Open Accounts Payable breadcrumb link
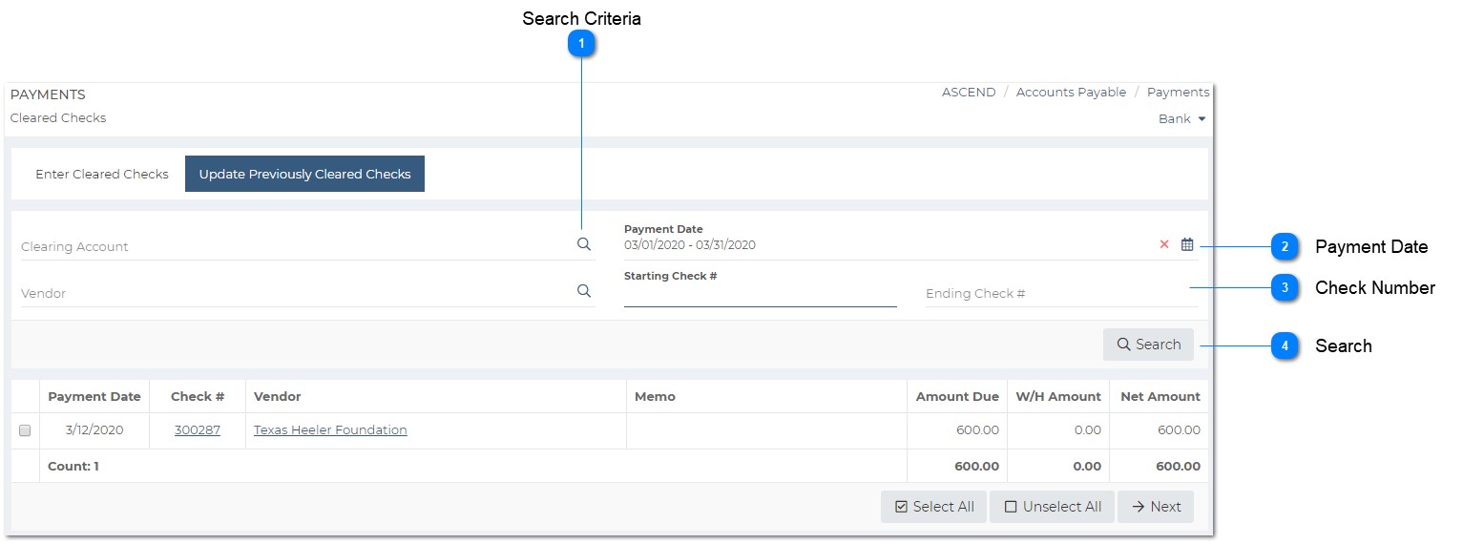 pos(1071,93)
